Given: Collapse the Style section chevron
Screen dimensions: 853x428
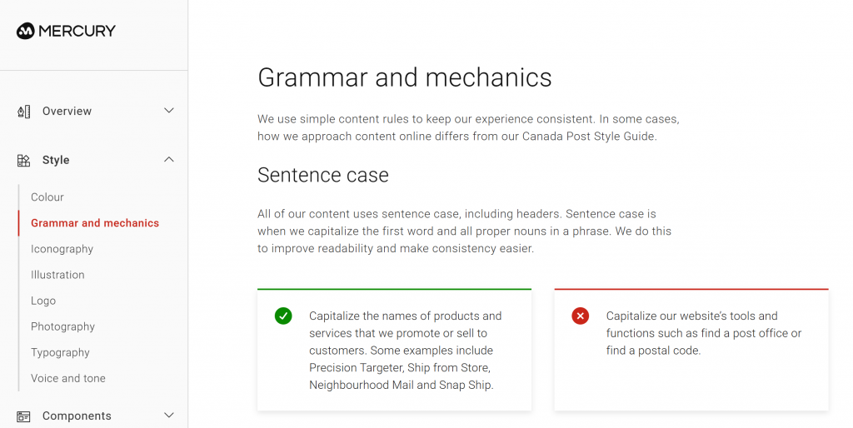Looking at the screenshot, I should tap(169, 160).
